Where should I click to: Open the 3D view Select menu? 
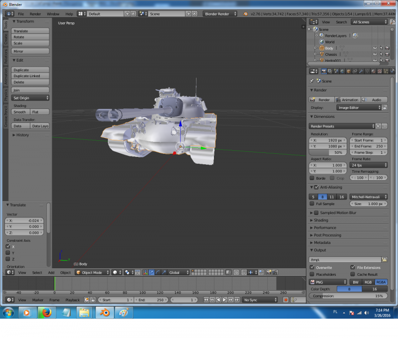point(37,272)
